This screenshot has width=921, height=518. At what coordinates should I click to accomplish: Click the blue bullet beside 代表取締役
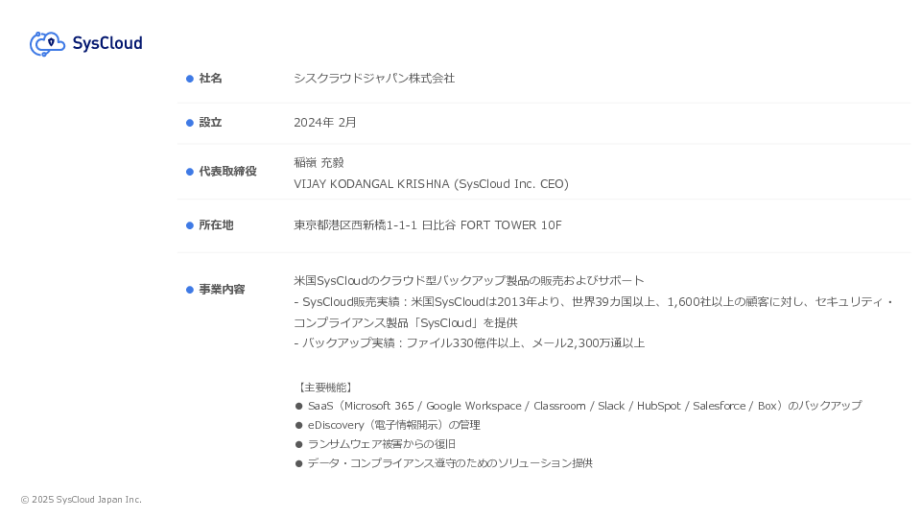point(190,172)
